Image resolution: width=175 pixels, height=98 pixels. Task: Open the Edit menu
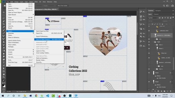point(12,2)
